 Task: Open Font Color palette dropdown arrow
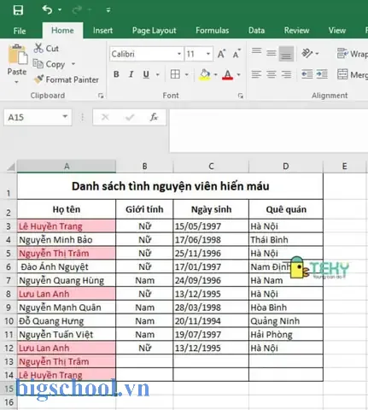tap(238, 74)
